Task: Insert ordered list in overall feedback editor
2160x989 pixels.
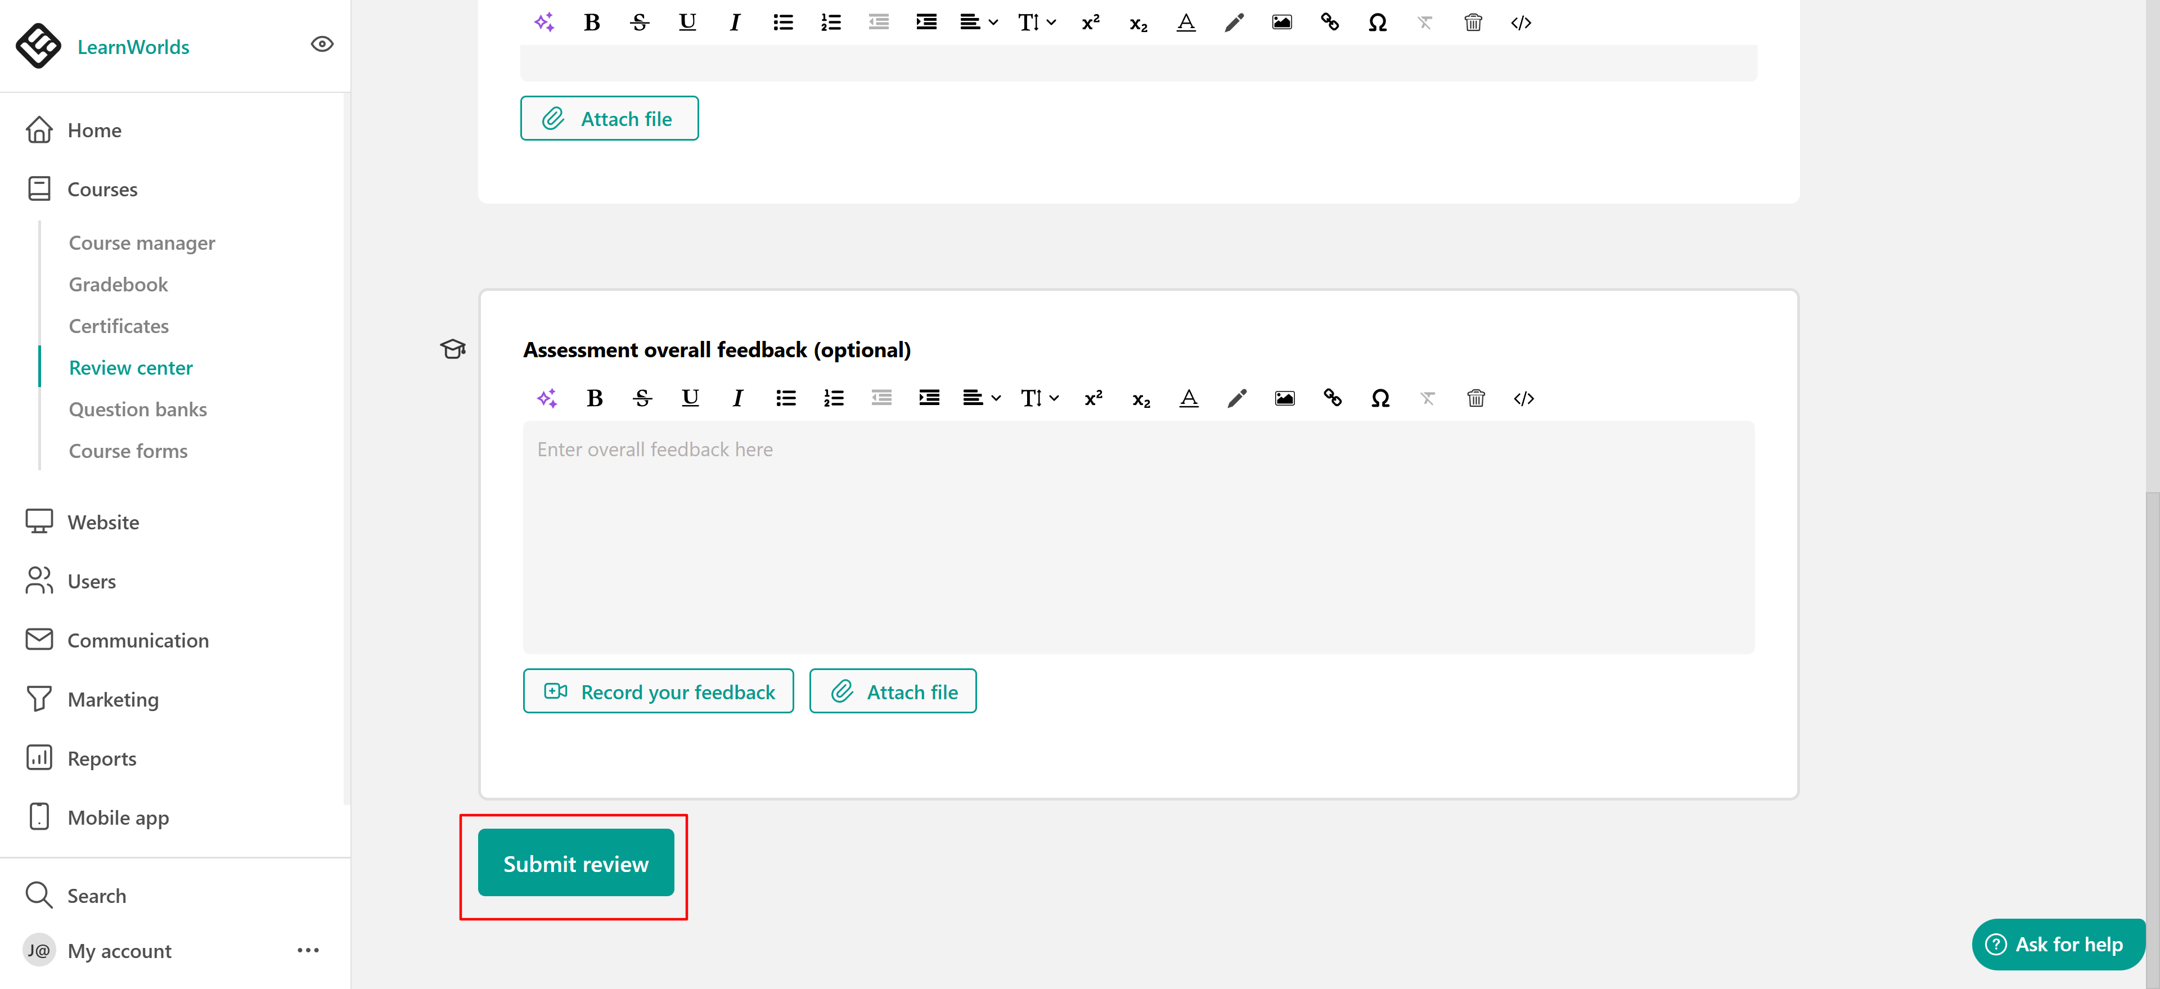Action: 832,398
